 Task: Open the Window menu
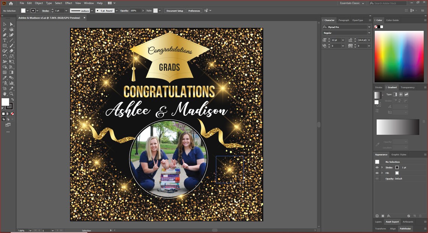(x=89, y=3)
